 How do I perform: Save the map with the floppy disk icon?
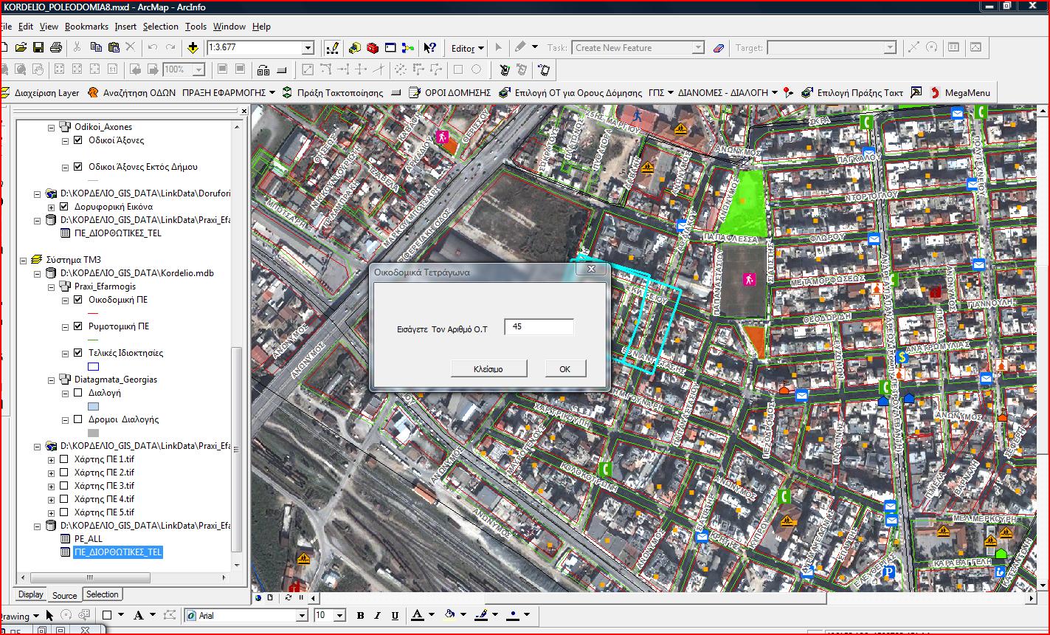point(38,47)
